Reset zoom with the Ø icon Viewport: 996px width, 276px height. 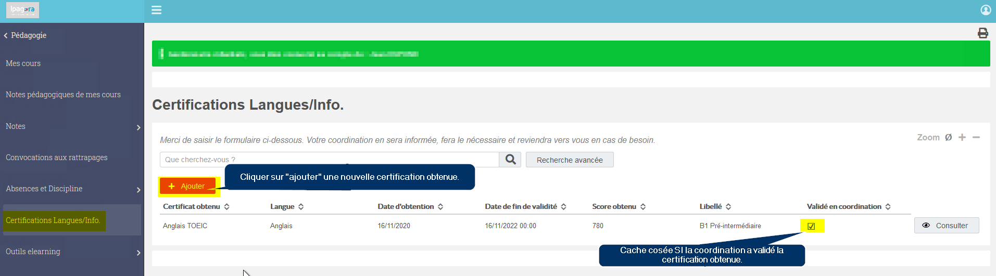[948, 137]
